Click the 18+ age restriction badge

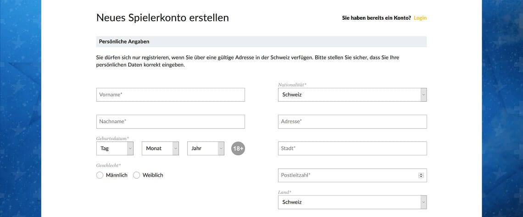[238, 148]
